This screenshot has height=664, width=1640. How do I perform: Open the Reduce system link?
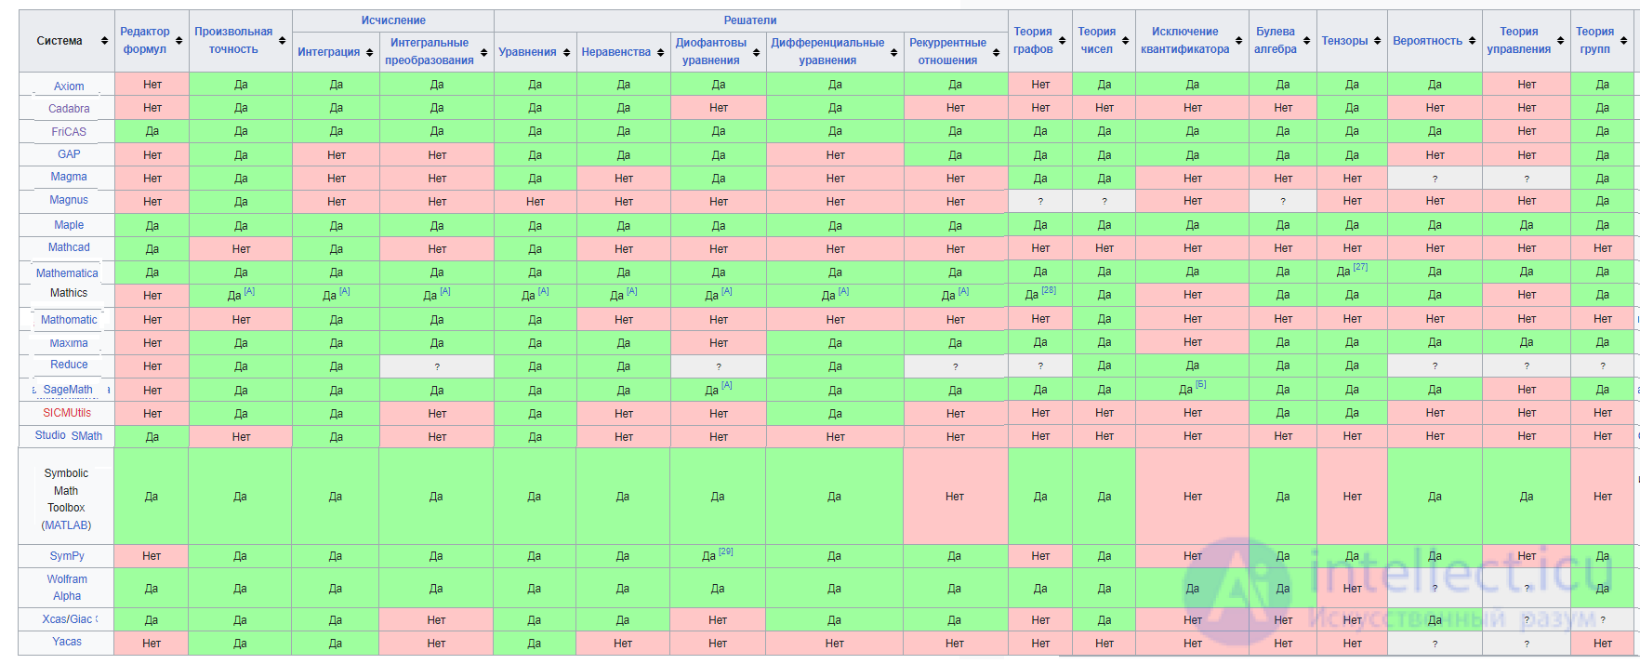click(x=69, y=365)
